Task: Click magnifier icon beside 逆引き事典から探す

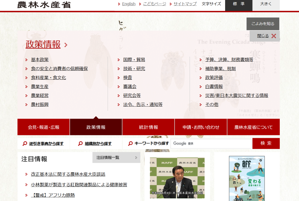Action: [25, 143]
